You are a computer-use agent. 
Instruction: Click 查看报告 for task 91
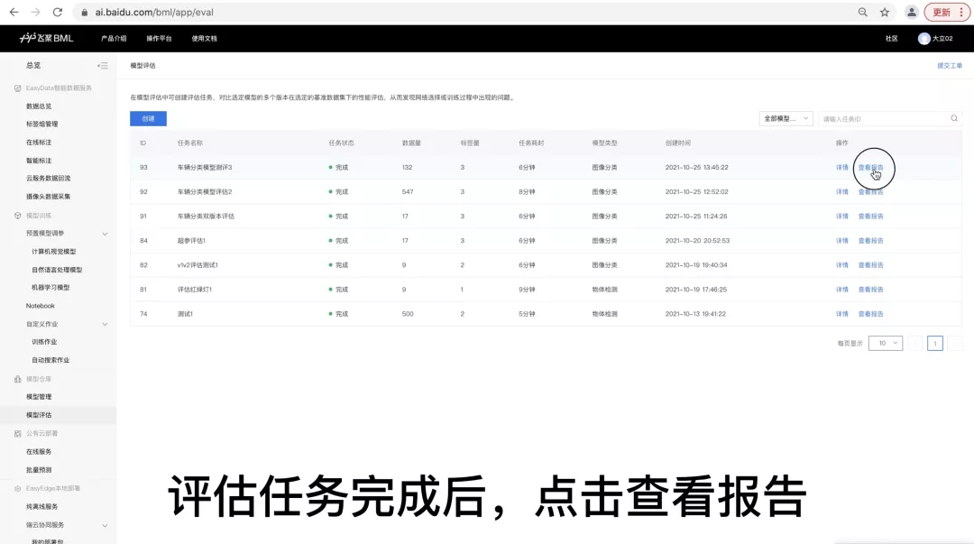coord(870,217)
